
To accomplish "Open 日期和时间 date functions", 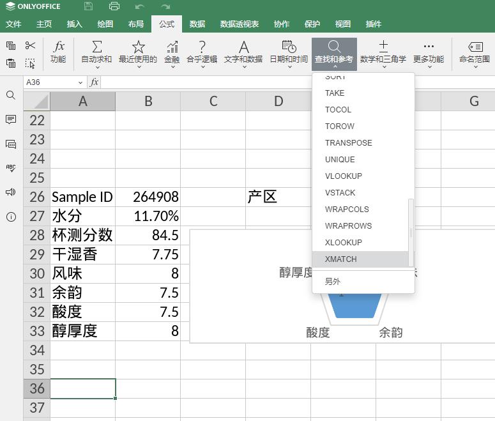I will [x=289, y=54].
